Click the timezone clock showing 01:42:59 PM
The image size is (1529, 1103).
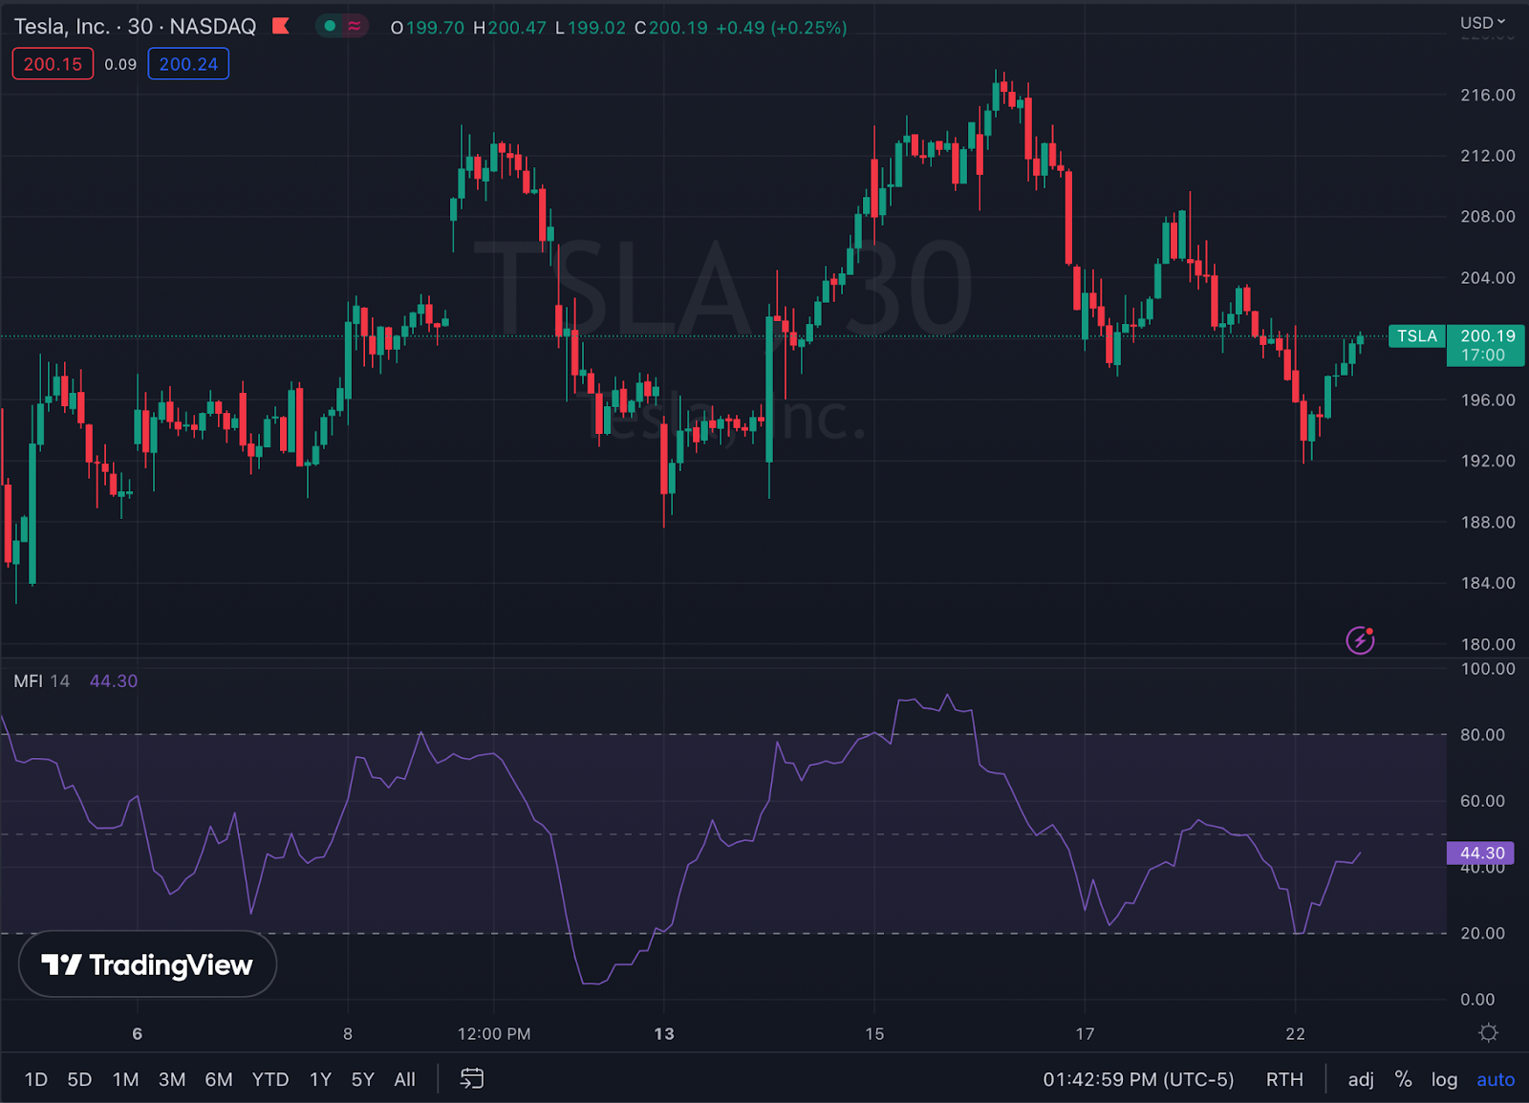click(x=1139, y=1078)
